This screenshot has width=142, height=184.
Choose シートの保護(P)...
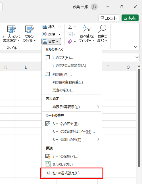[x=72, y=156]
